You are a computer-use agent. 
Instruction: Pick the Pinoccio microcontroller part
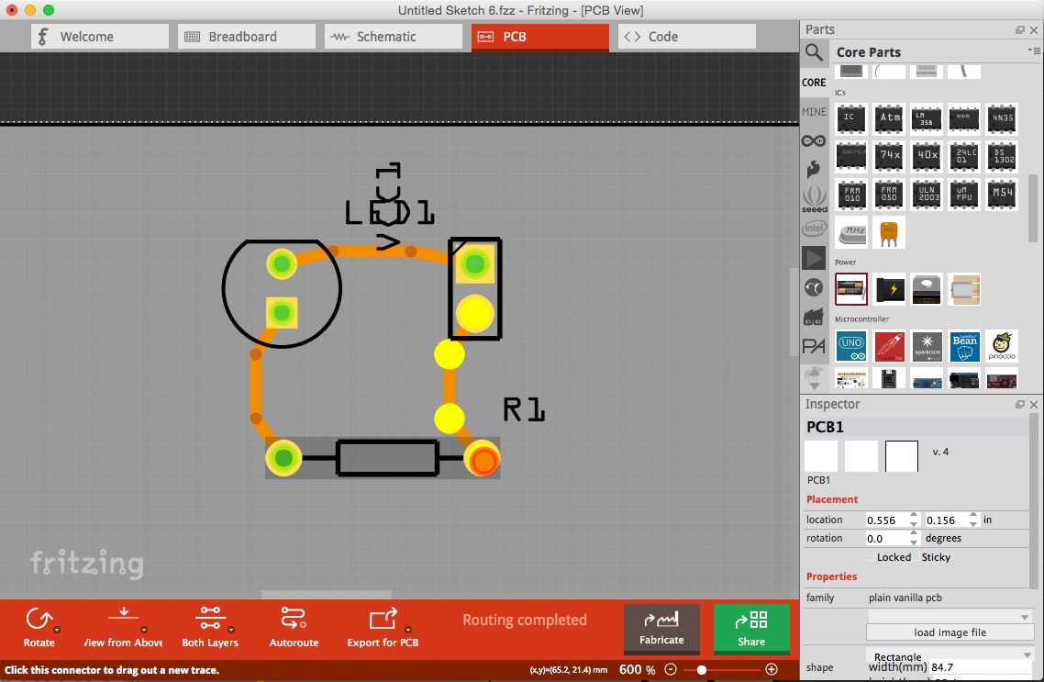pos(1002,346)
